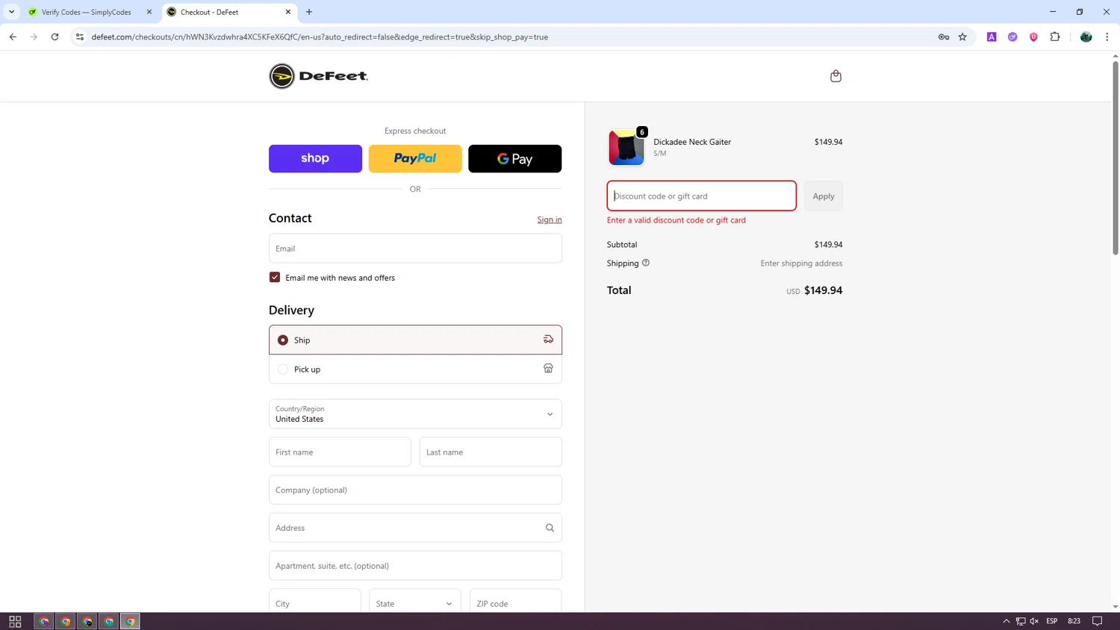Click the red shield extension icon
Viewport: 1120px width, 630px height.
point(1033,37)
